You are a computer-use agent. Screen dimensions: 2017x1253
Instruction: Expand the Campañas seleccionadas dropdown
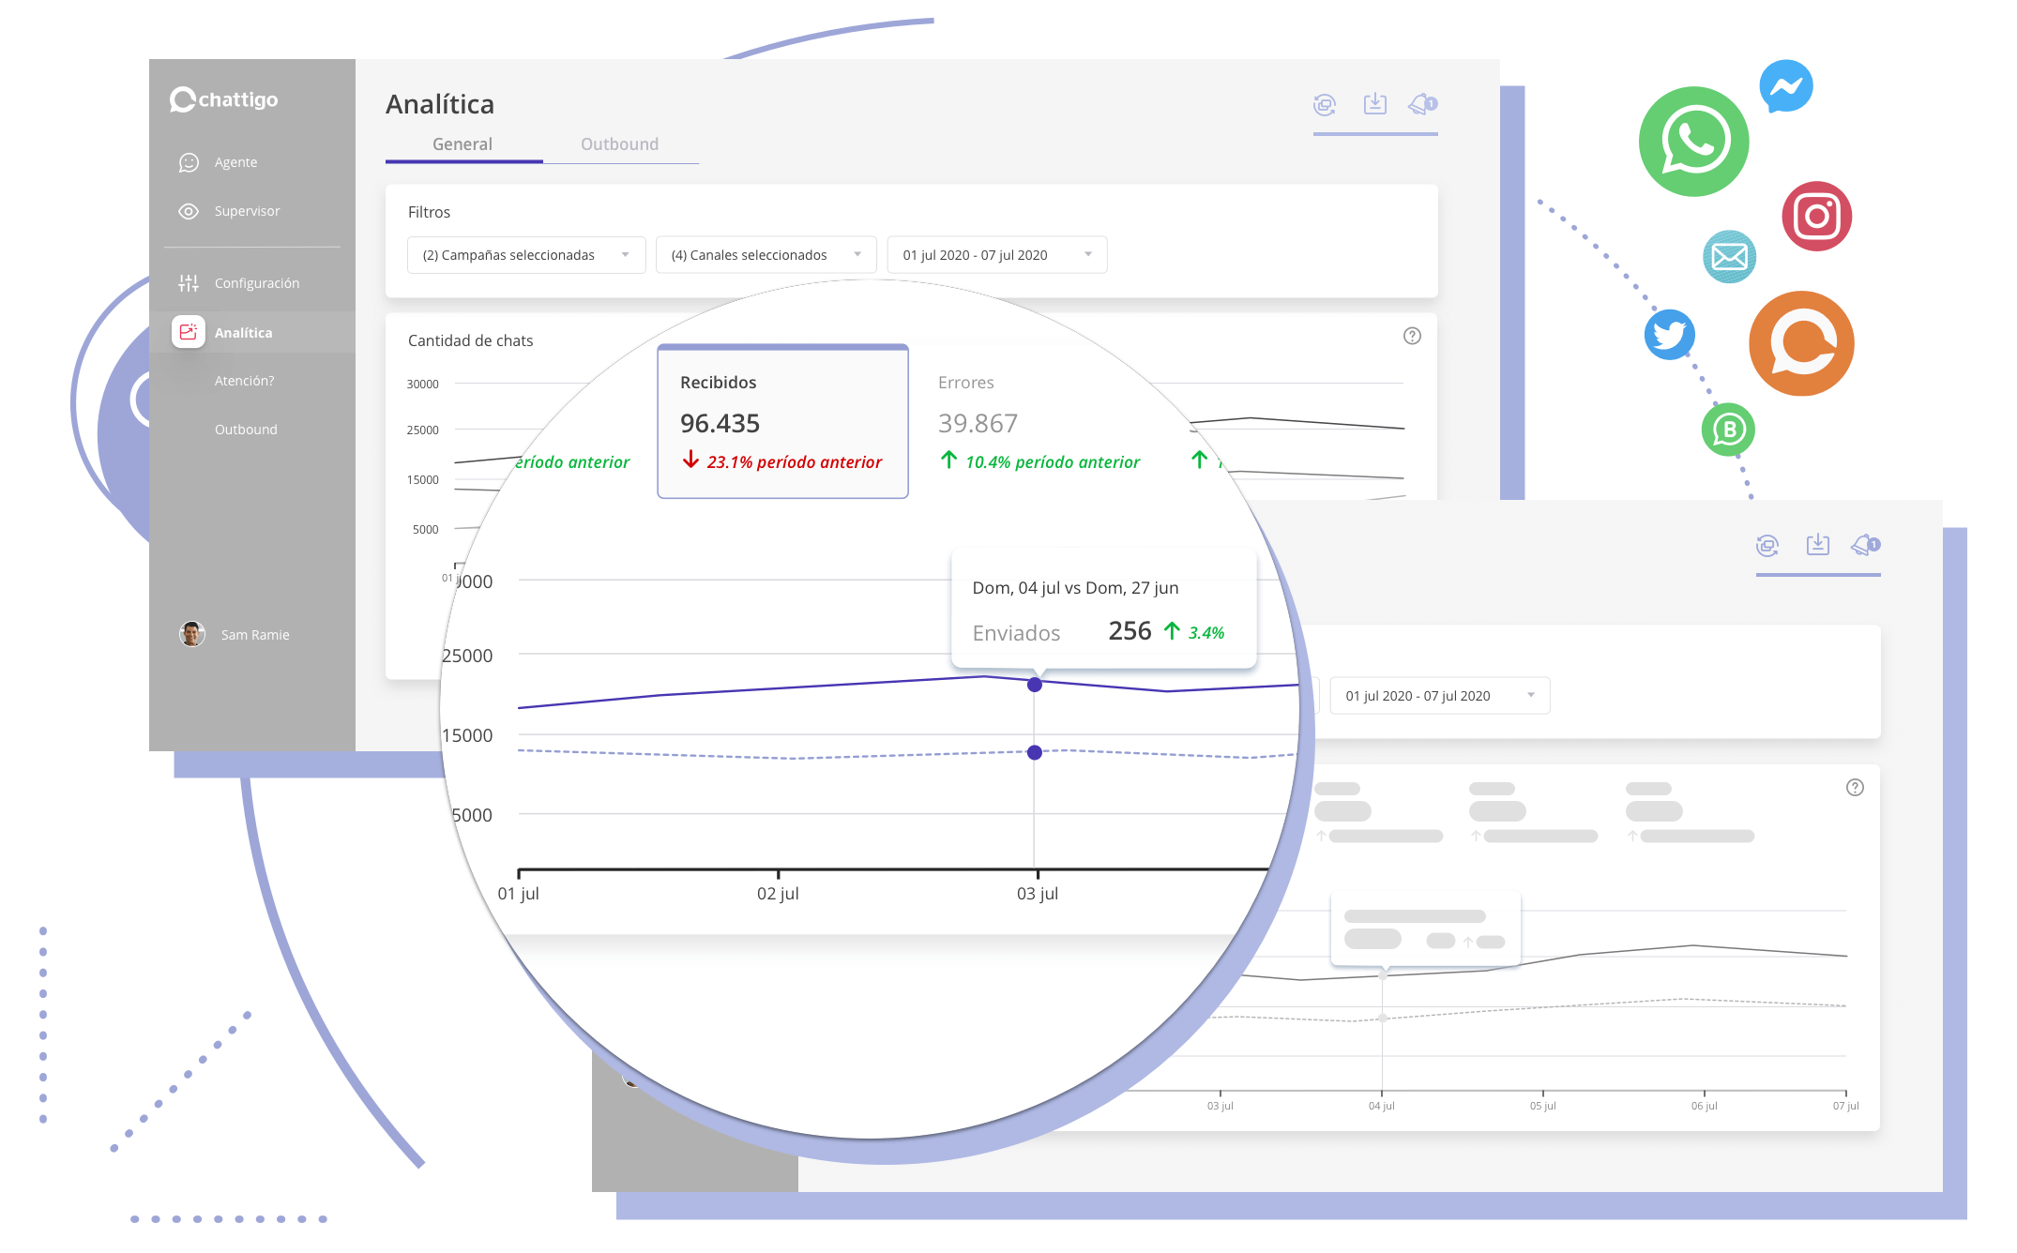coord(525,255)
